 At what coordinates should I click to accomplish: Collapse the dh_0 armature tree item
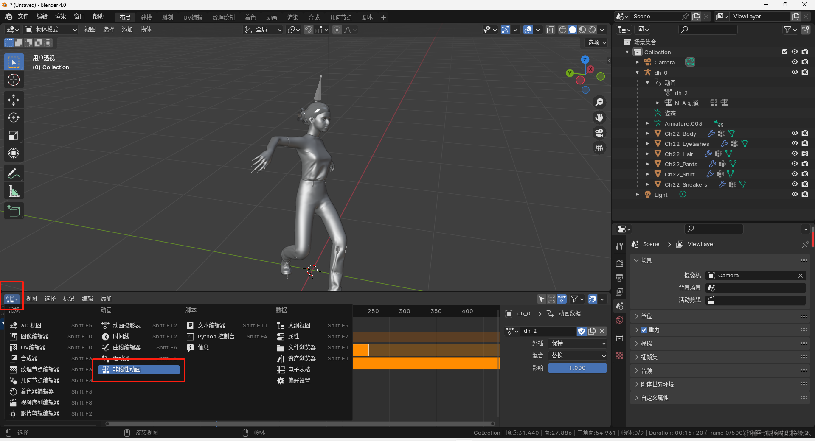[x=637, y=73]
